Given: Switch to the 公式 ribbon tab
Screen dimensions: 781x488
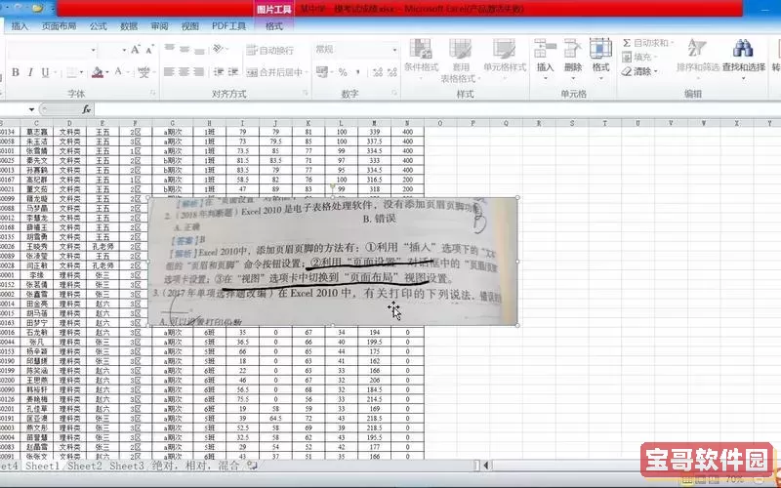Looking at the screenshot, I should click(x=99, y=26).
